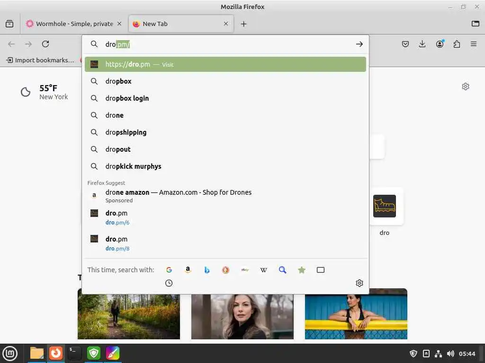Click the Go arrow in the address bar

click(x=359, y=44)
